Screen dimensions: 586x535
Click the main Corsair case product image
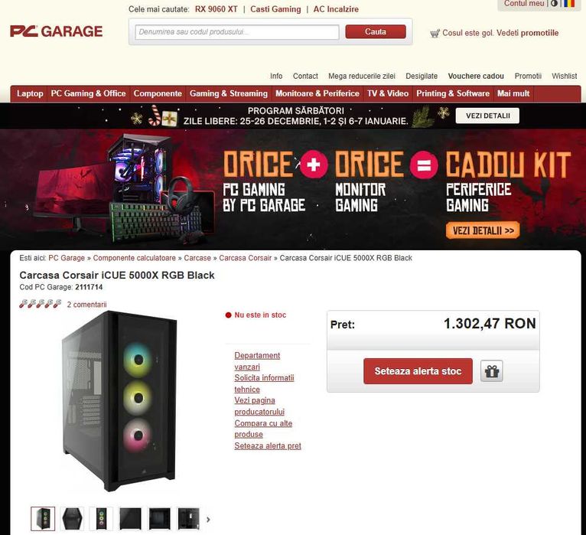pos(119,402)
